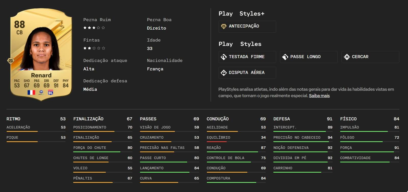Viewport: 408px width, 192px height.
Task: Click the Disputa Aérea playstyle icon
Action: click(224, 73)
